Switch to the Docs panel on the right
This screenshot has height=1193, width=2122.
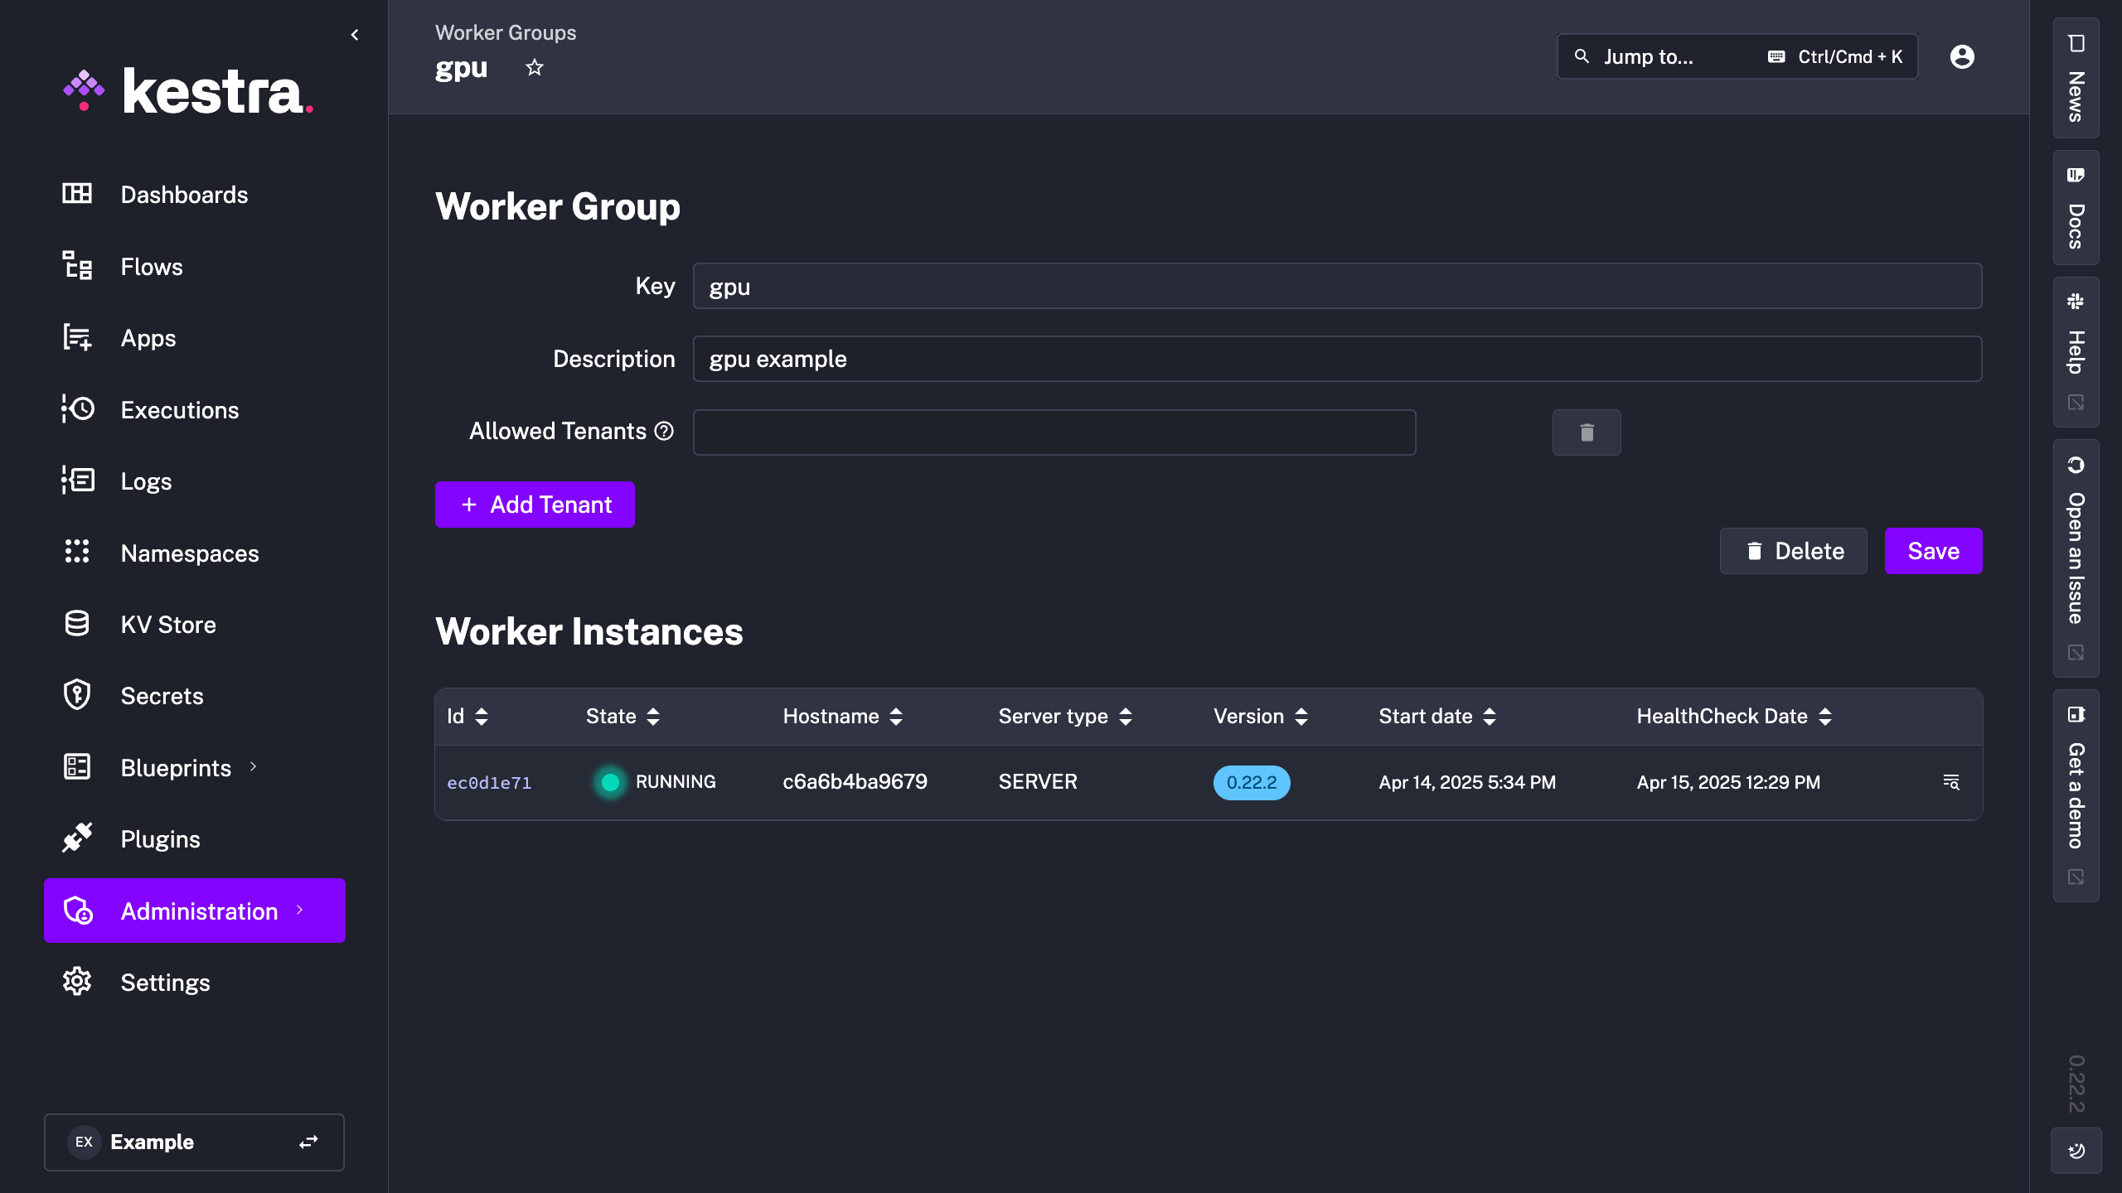[x=2076, y=206]
